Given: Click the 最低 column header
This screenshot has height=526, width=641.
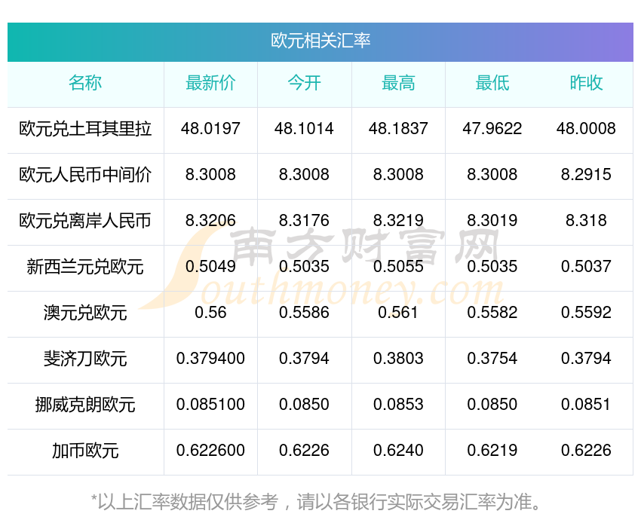Looking at the screenshot, I should point(492,83).
